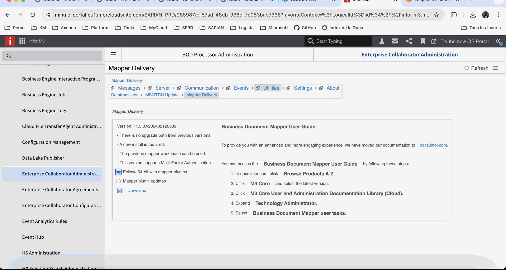Click the Infor red logo icon
Image resolution: width=506 pixels, height=270 pixels.
10,41
